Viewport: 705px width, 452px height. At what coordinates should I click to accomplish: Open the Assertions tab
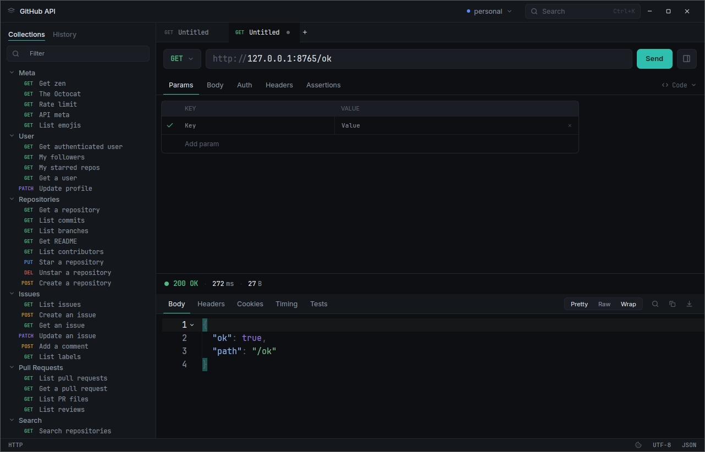(323, 85)
